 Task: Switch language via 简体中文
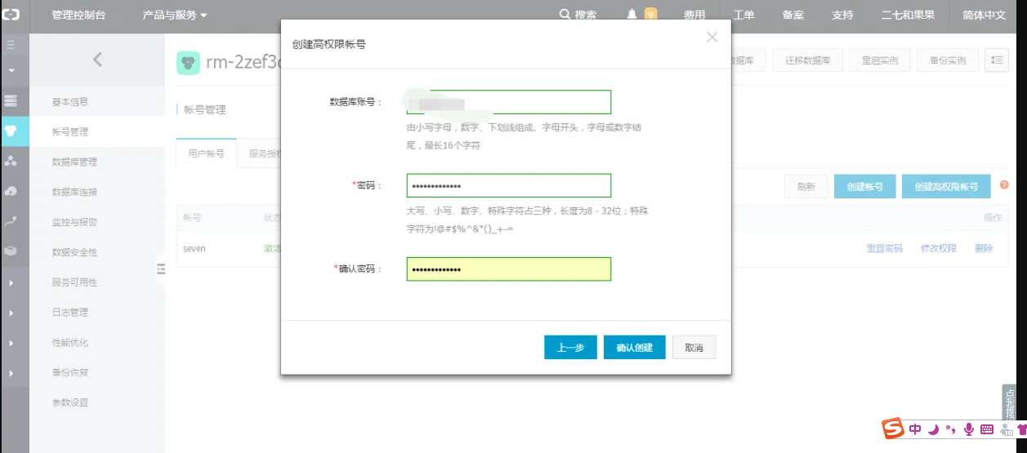point(985,15)
